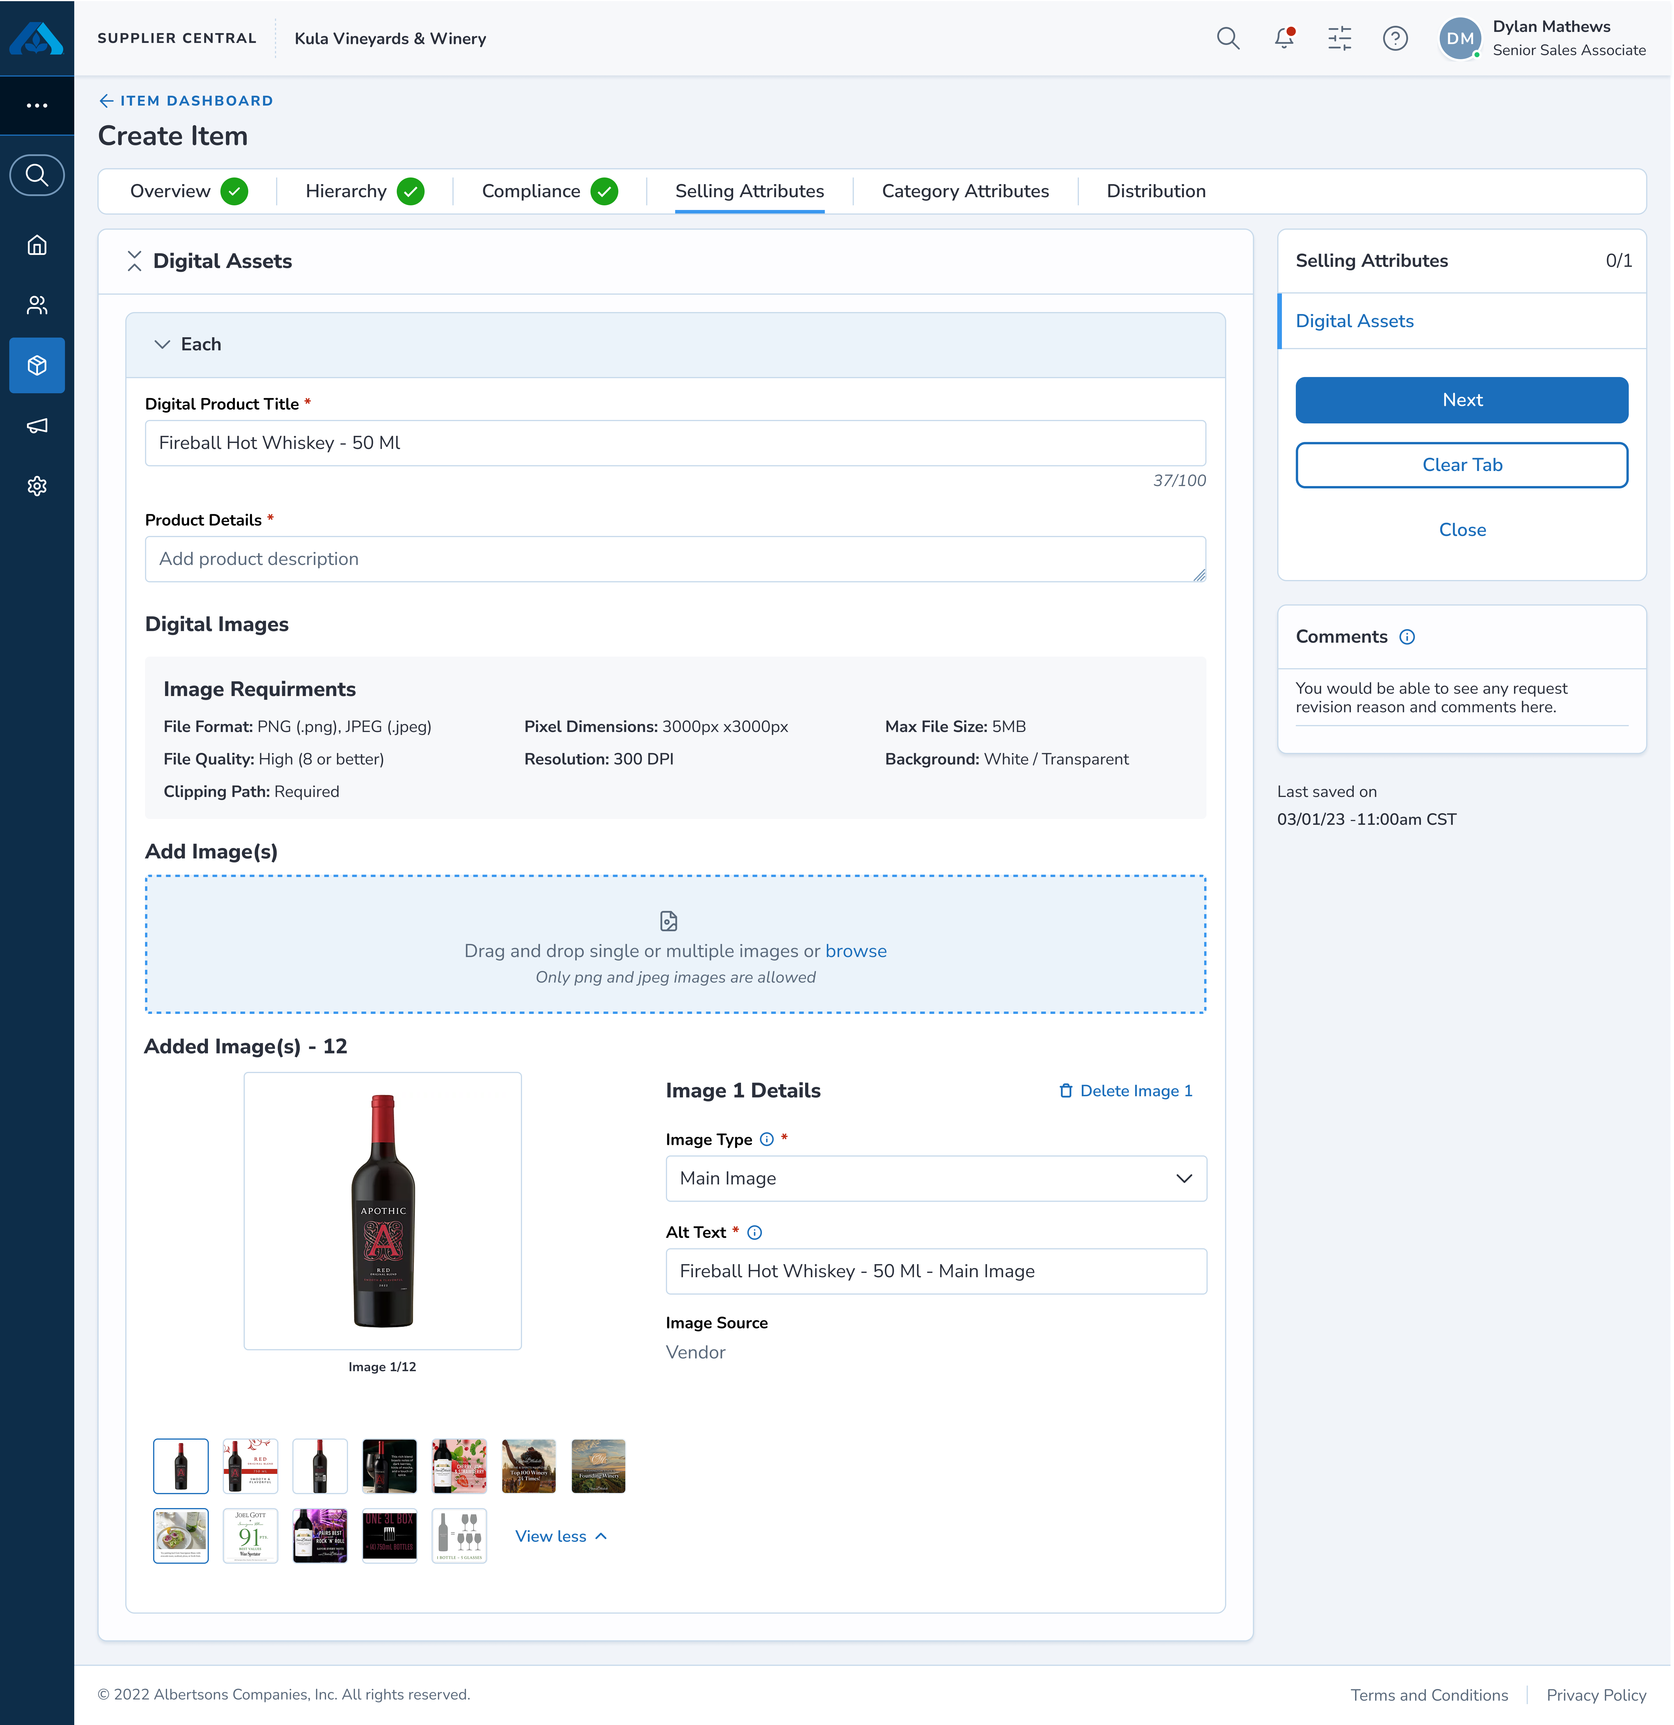Open settings gear in sidebar
This screenshot has height=1725, width=1674.
click(x=37, y=486)
